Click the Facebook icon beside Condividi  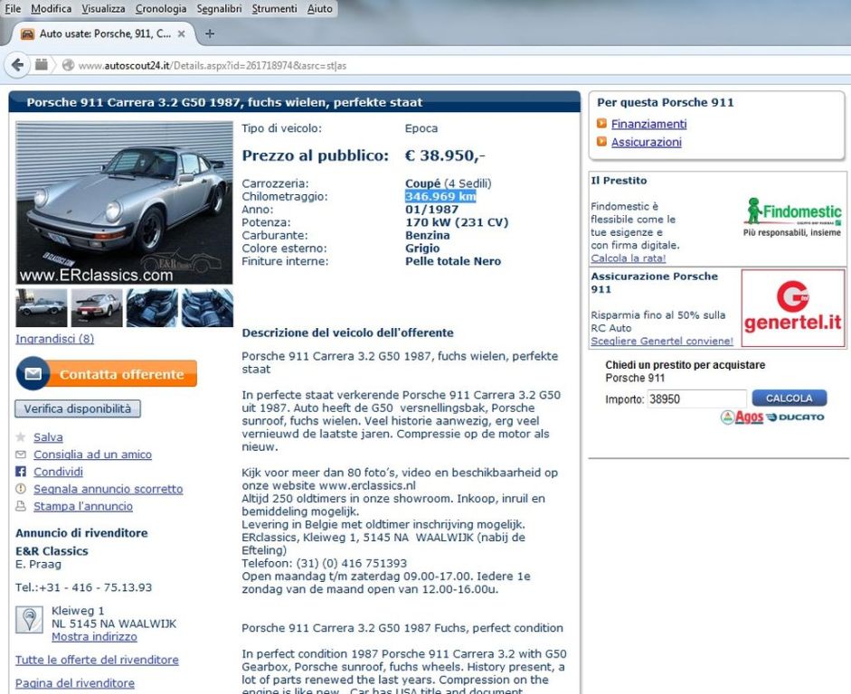point(21,472)
